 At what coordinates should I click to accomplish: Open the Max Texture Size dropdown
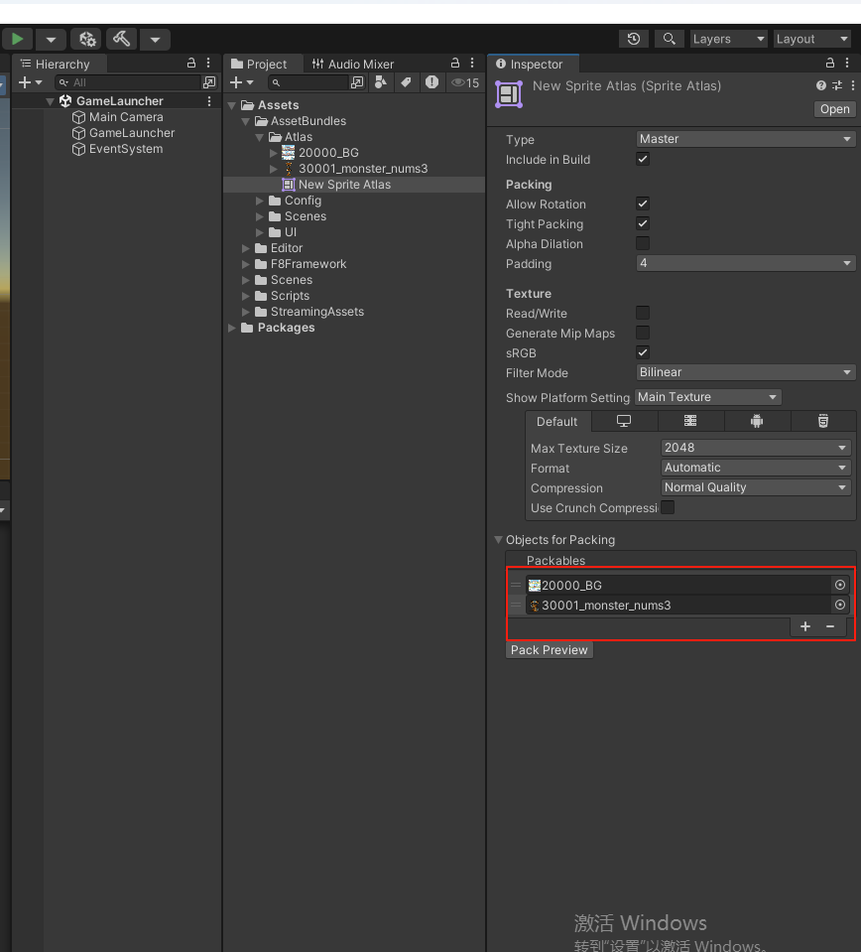(756, 448)
